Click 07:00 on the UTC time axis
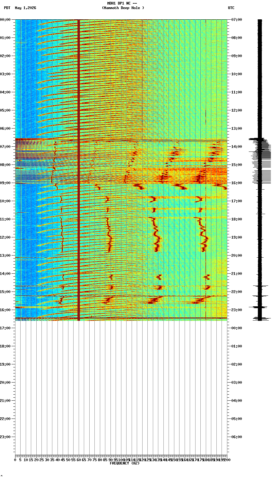Screen dimensions: 273x479 237,20
